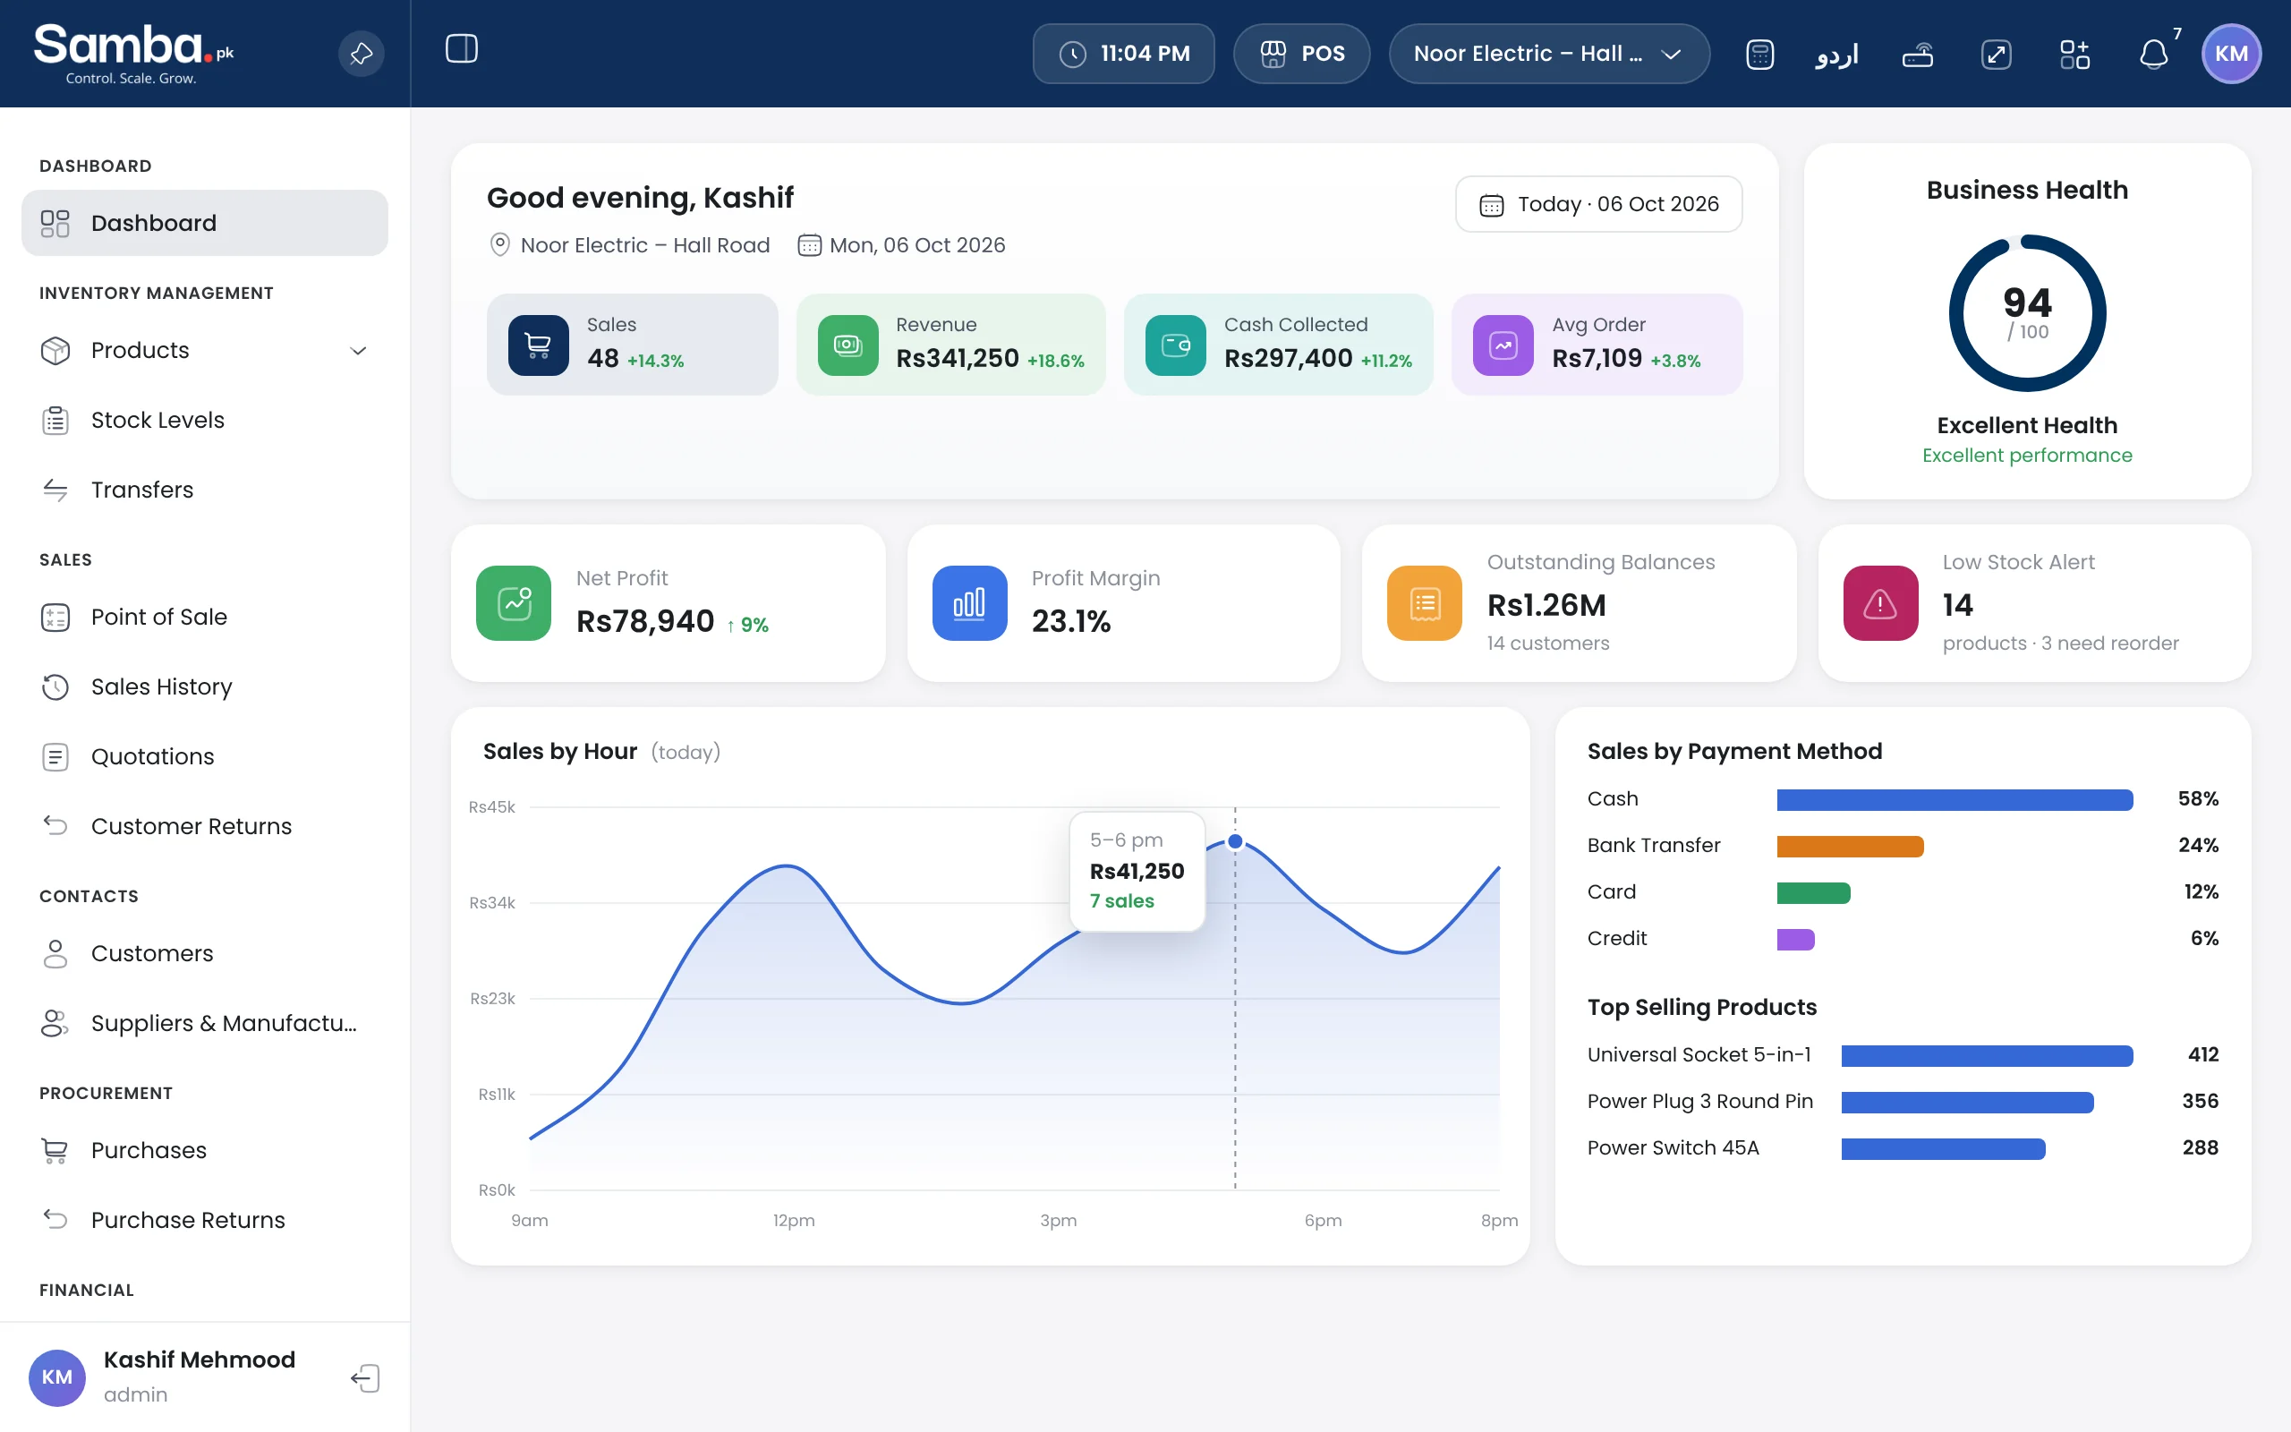Click the Revenue banknote icon
This screenshot has height=1432, width=2291.
(x=847, y=345)
